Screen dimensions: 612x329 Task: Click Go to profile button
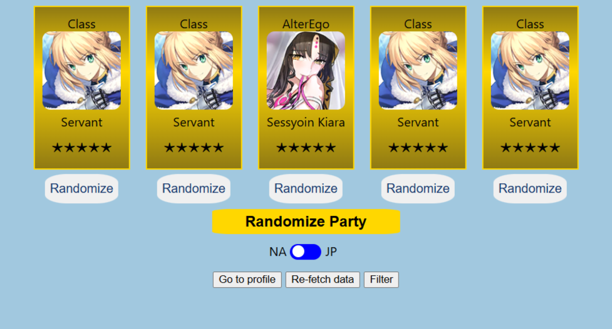click(x=247, y=280)
